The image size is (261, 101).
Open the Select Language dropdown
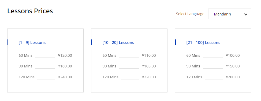click(x=230, y=14)
